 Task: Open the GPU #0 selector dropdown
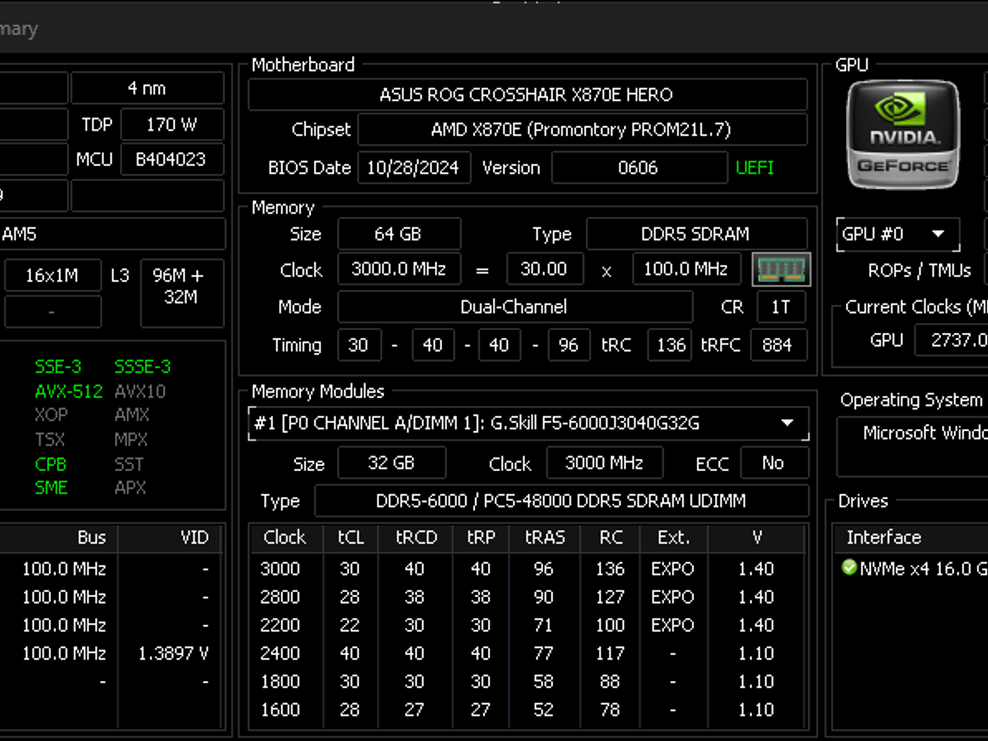coord(898,234)
